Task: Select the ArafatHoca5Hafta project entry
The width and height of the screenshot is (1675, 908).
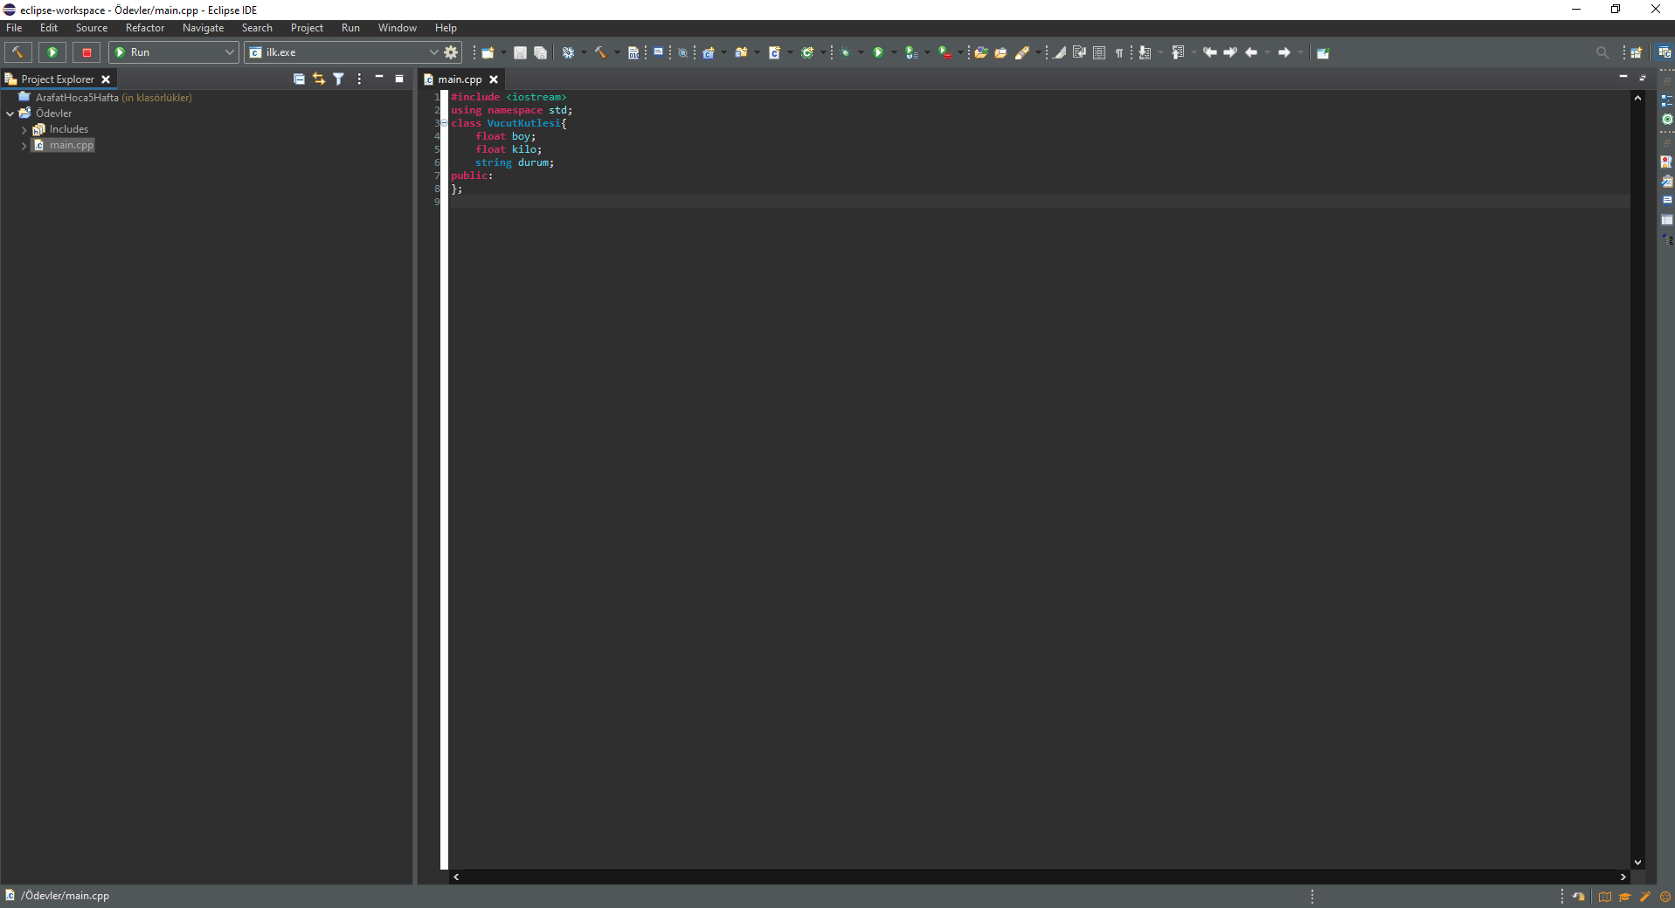Action: pyautogui.click(x=77, y=98)
